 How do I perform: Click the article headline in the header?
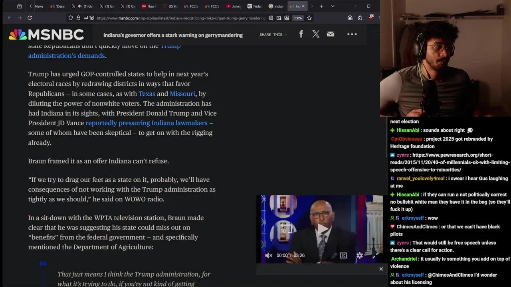point(173,35)
